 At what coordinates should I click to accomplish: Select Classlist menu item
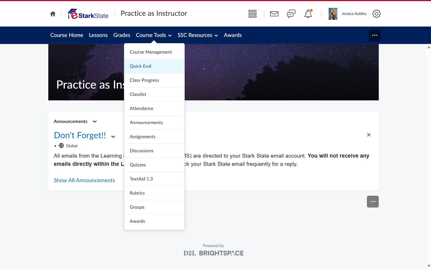154,94
